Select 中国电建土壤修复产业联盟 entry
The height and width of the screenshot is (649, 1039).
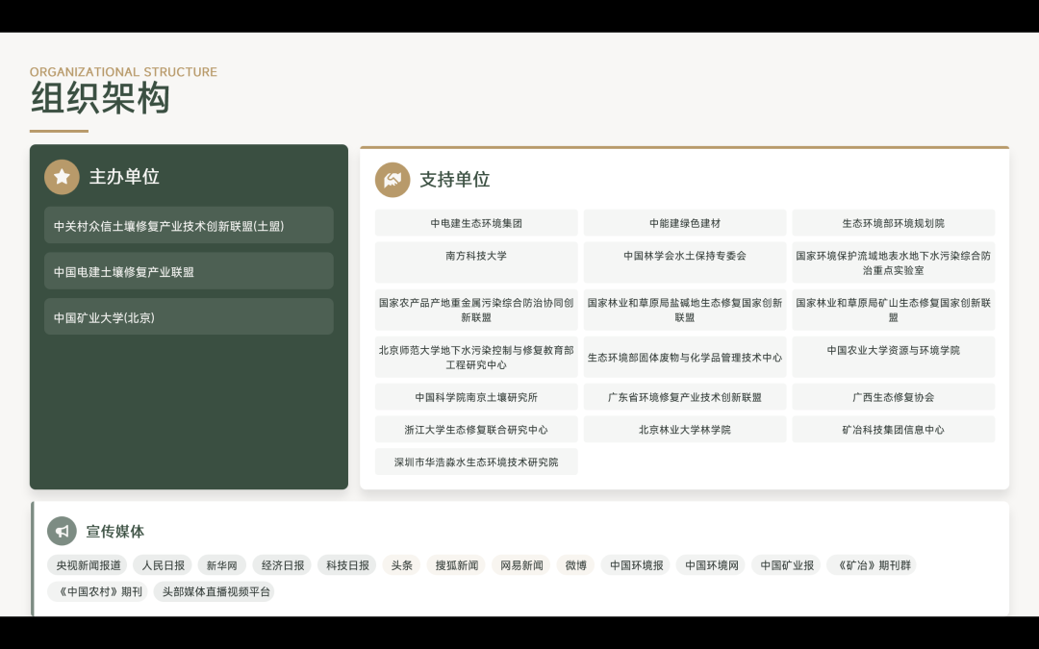point(189,271)
